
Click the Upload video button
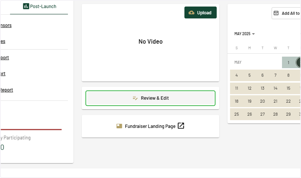tap(200, 13)
